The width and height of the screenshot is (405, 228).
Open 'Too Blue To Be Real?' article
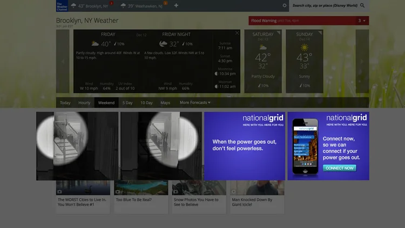tap(141, 197)
